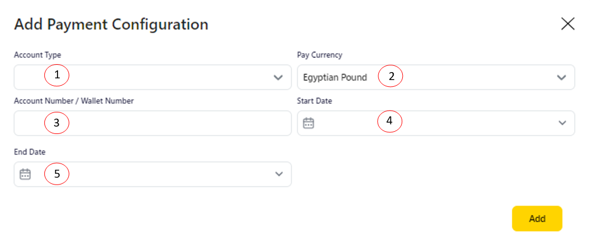Open the Pay Currency dropdown chevron
The width and height of the screenshot is (590, 239).
(x=562, y=77)
